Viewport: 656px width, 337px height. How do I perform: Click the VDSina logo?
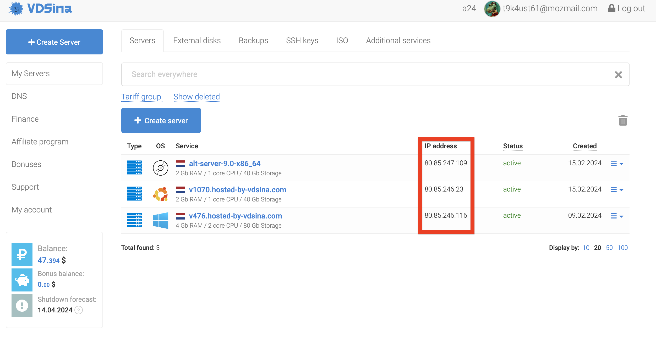tap(40, 8)
